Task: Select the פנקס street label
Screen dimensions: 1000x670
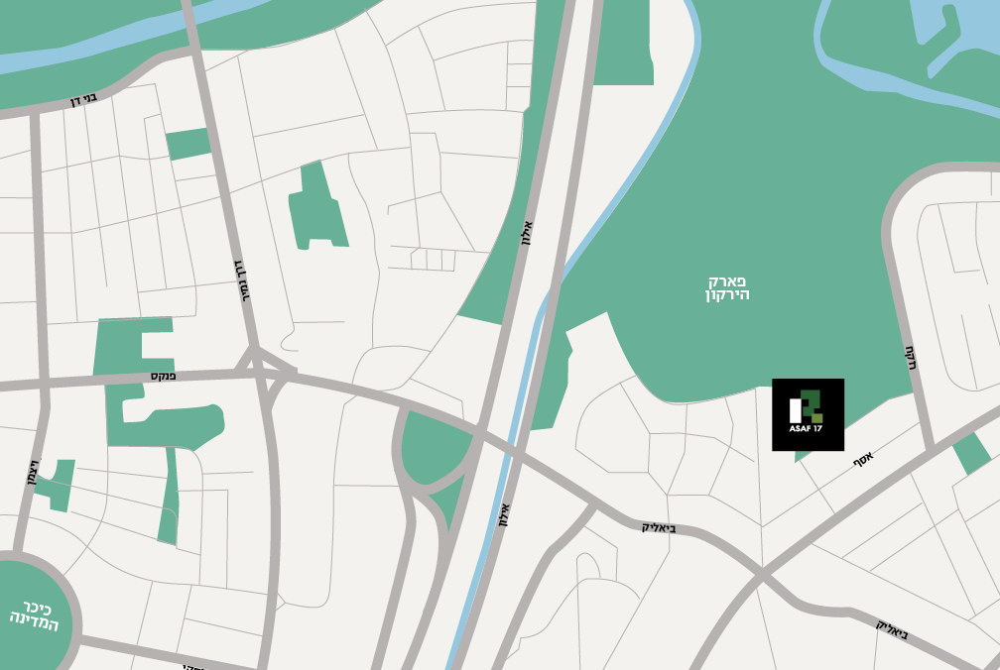Action: point(164,377)
